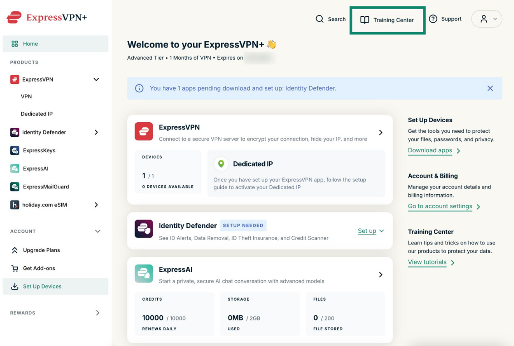This screenshot has width=514, height=346.
Task: Open the user account profile dropdown
Action: pos(487,19)
